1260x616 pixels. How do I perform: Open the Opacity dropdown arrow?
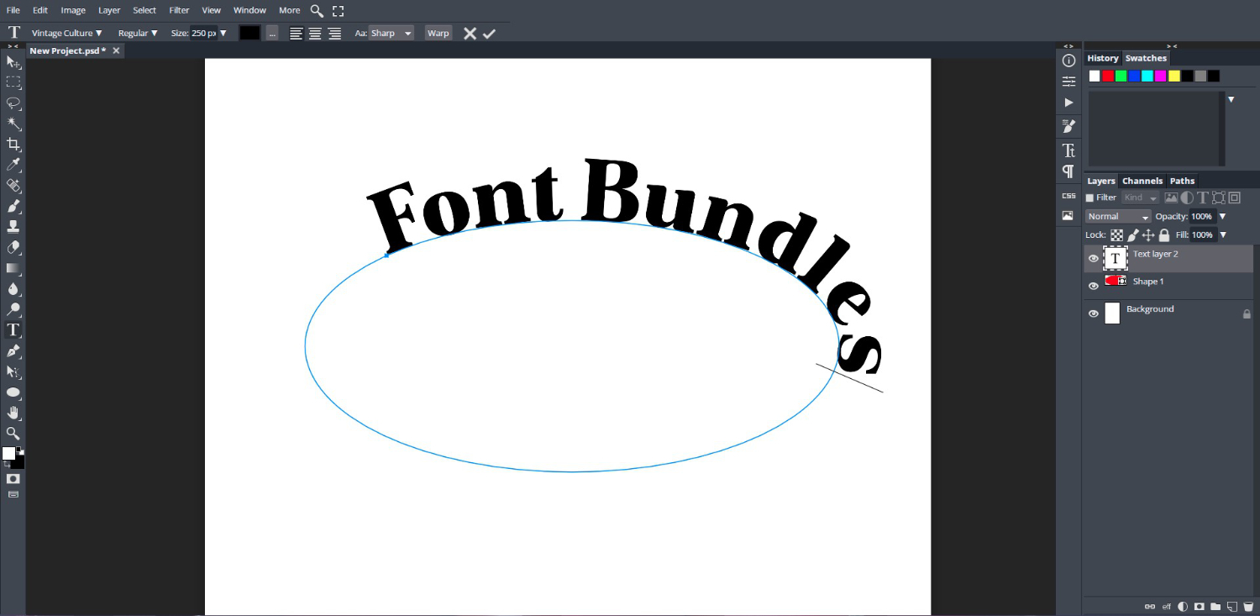tap(1222, 217)
